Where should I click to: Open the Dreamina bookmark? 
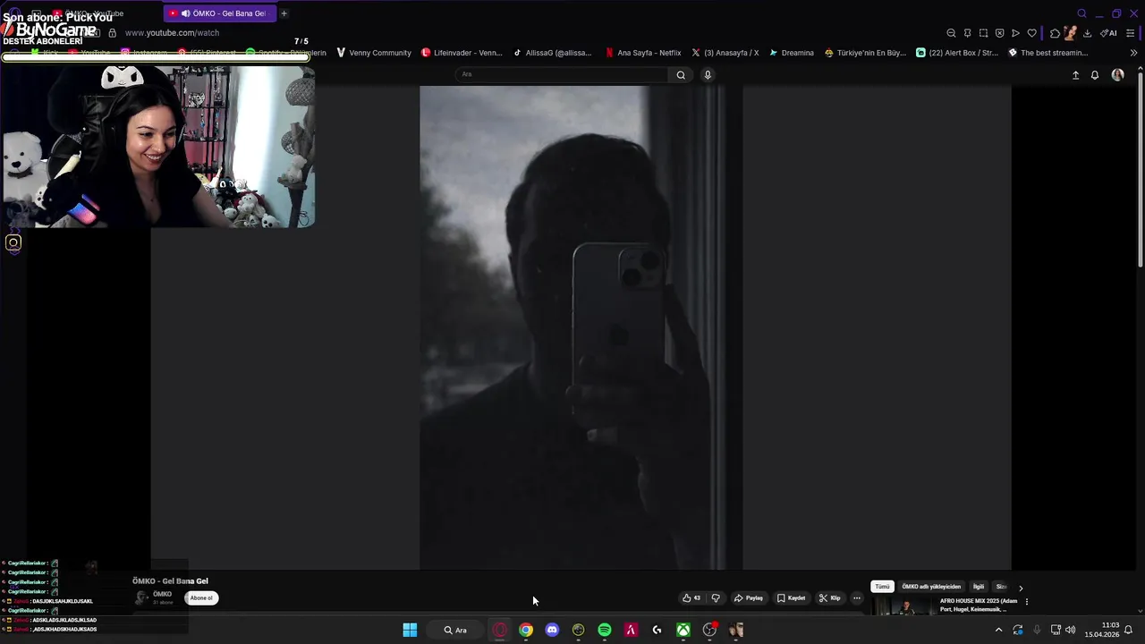(792, 53)
